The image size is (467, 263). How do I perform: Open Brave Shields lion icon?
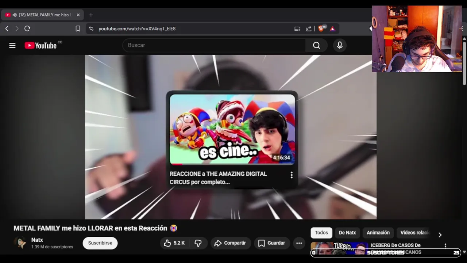point(321,28)
